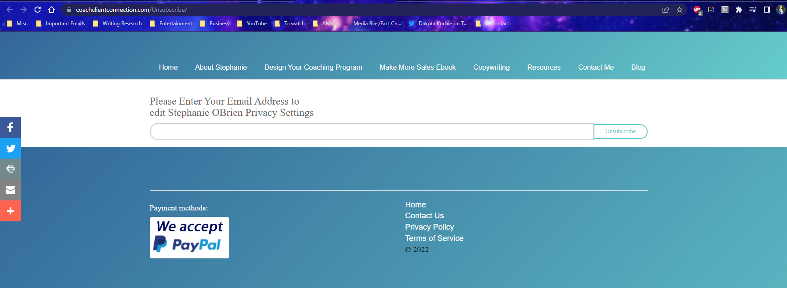Click the browser address bar URL
This screenshot has height=288, width=787.
pyautogui.click(x=131, y=10)
